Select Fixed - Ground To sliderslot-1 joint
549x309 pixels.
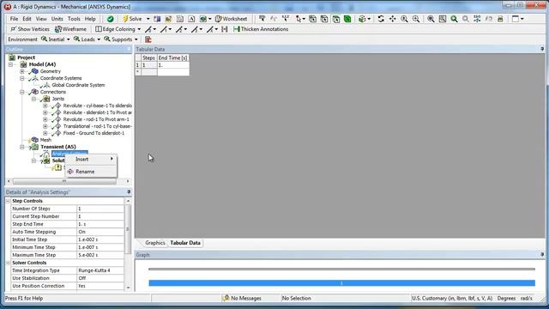point(94,133)
